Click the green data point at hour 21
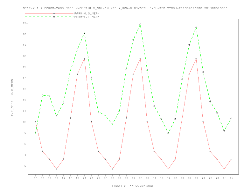The width and height of the screenshot is (252, 194). pos(84,33)
